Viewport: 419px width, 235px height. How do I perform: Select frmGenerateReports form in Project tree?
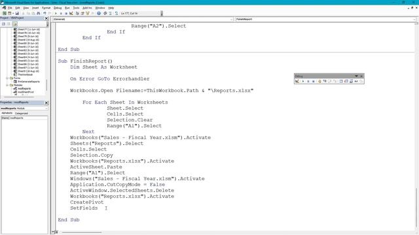[29, 82]
